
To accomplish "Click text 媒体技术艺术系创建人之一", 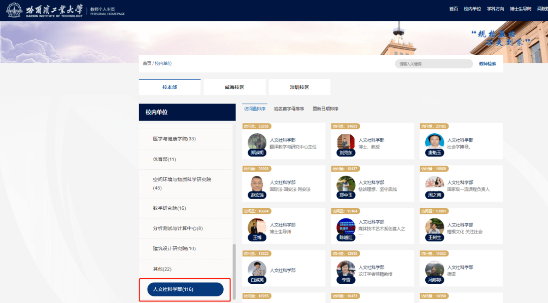I will (x=382, y=232).
